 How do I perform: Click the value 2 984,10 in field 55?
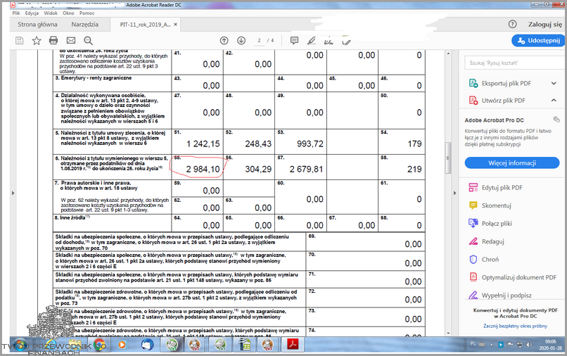203,169
